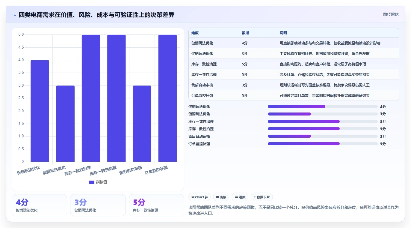Viewport: 411px width, 228px height.
Task: Click the chart bar reaching 4.0 for 促销玩法优化
Action: [x=40, y=111]
